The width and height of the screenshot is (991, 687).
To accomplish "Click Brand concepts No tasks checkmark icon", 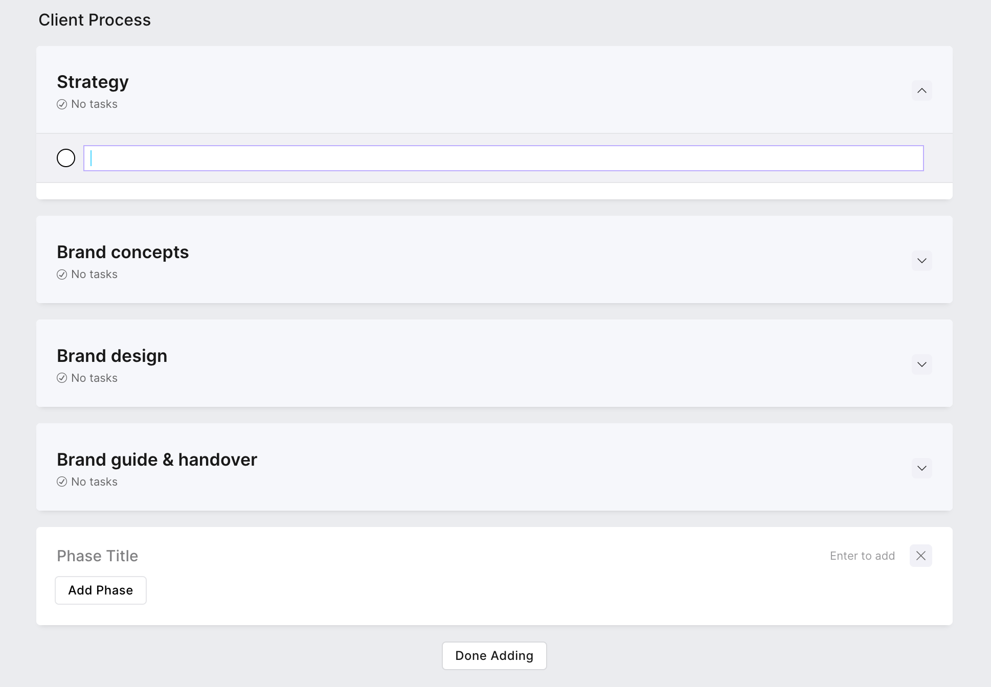I will 62,274.
